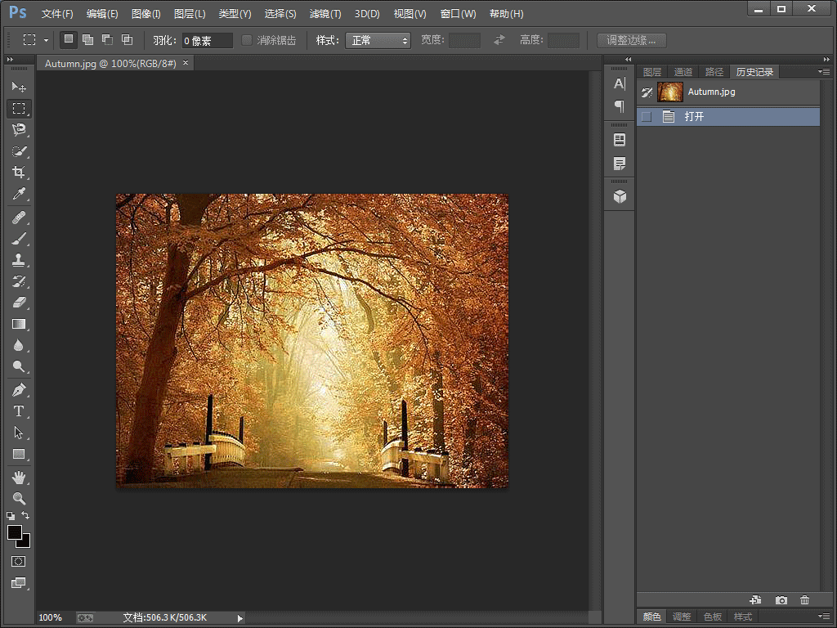Set history brush source for Autumn.jpg snapshot
837x628 pixels.
(x=647, y=92)
